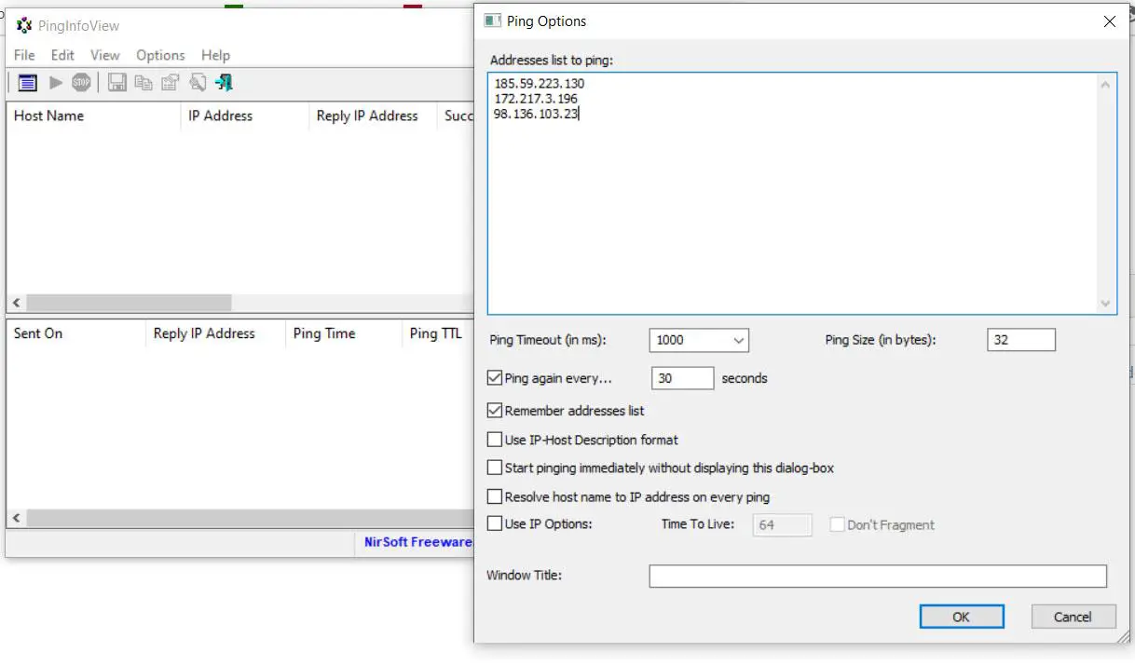Click the Stop pinging icon
The width and height of the screenshot is (1135, 665).
82,83
